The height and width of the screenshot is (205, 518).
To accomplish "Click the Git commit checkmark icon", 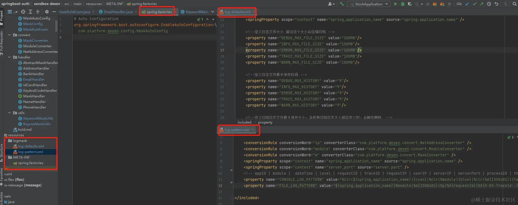I will coord(474,4).
